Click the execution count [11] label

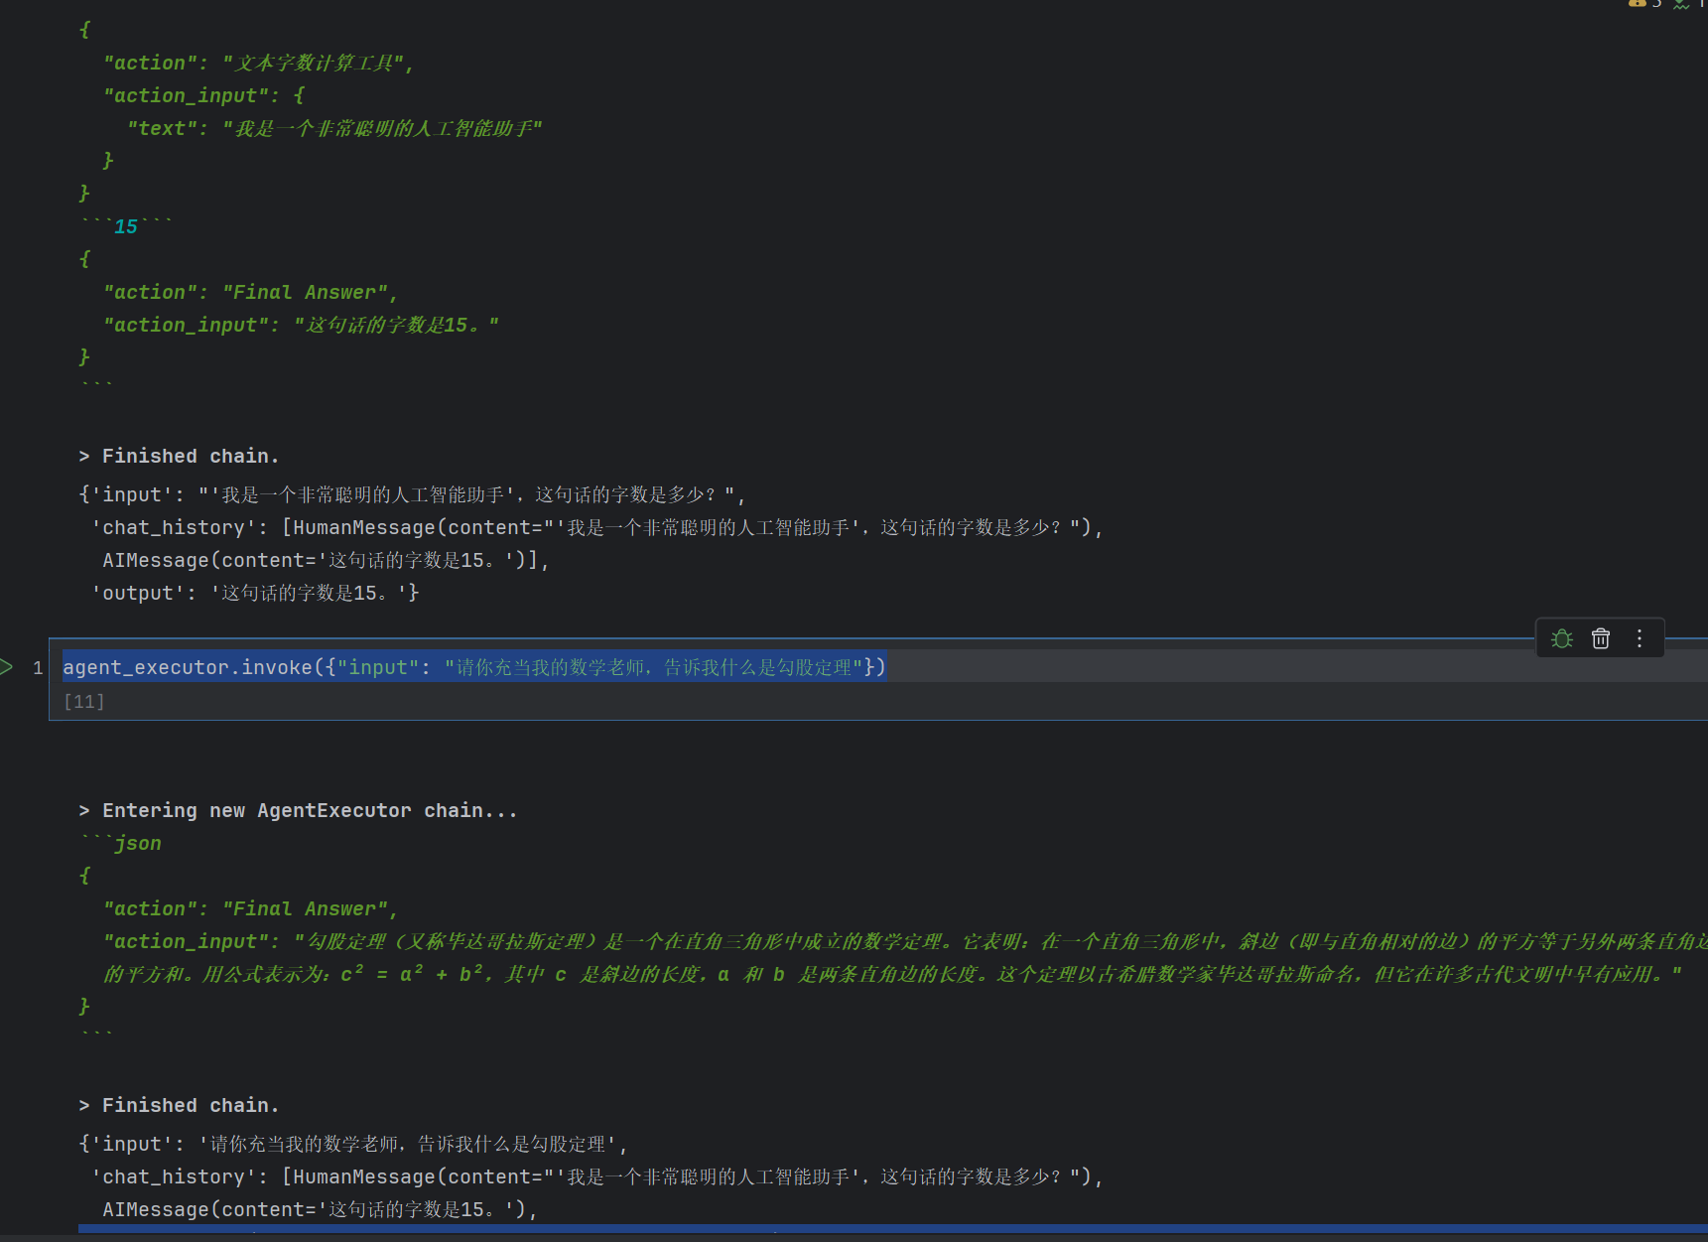83,701
